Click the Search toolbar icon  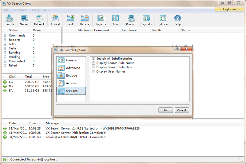point(10,18)
